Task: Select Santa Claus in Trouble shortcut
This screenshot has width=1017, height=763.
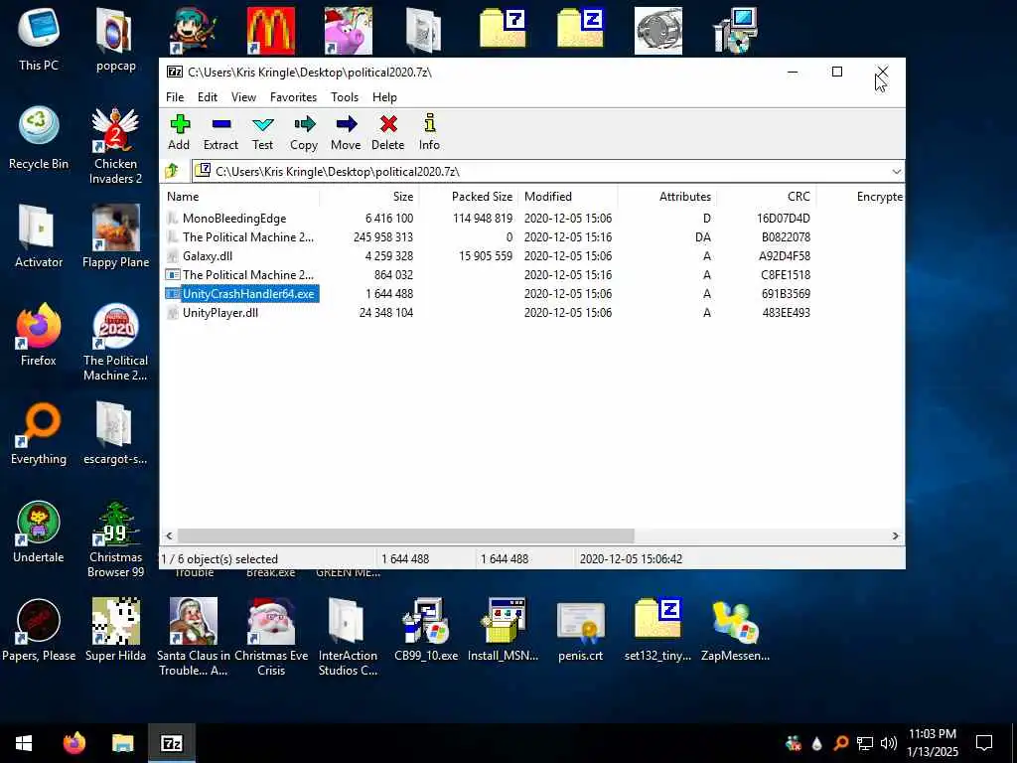Action: coord(194,637)
